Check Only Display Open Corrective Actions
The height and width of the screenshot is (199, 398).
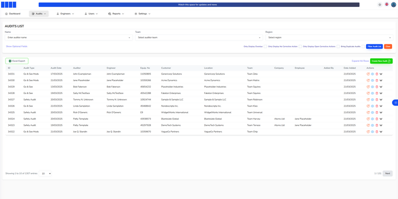[x=338, y=46]
